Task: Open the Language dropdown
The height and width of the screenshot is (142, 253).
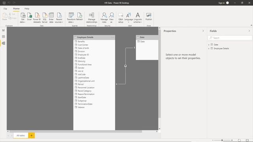Action: pos(128,18)
